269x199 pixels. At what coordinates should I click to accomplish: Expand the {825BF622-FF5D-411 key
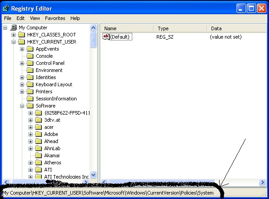31,113
